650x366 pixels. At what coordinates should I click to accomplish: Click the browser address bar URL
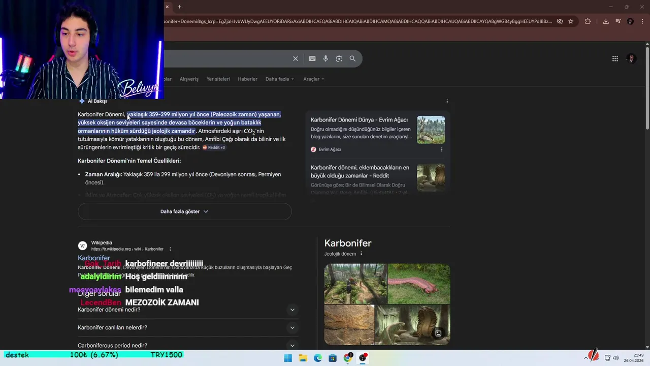357,21
